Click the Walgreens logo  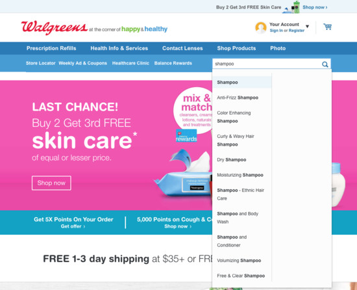(54, 28)
